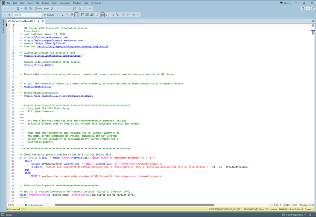The height and width of the screenshot is (217, 316).
Task: Click the Query Options icon
Action: pos(72,14)
